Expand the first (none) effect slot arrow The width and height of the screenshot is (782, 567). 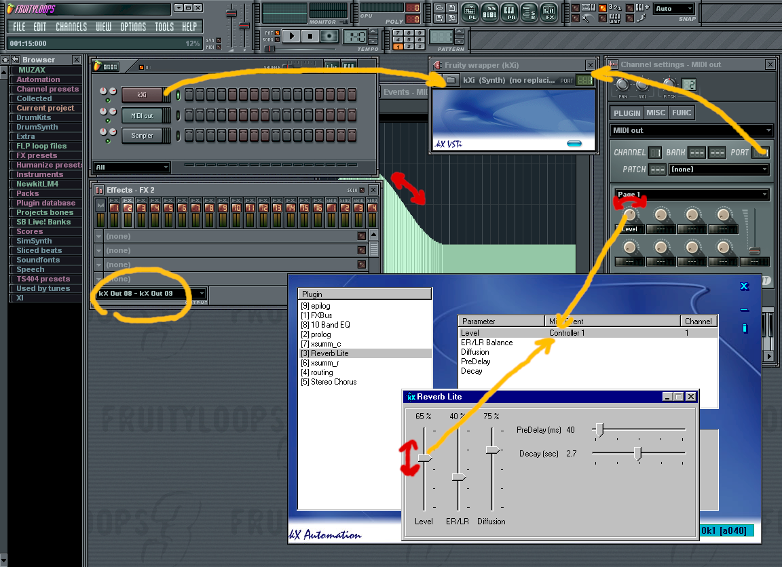(x=98, y=236)
